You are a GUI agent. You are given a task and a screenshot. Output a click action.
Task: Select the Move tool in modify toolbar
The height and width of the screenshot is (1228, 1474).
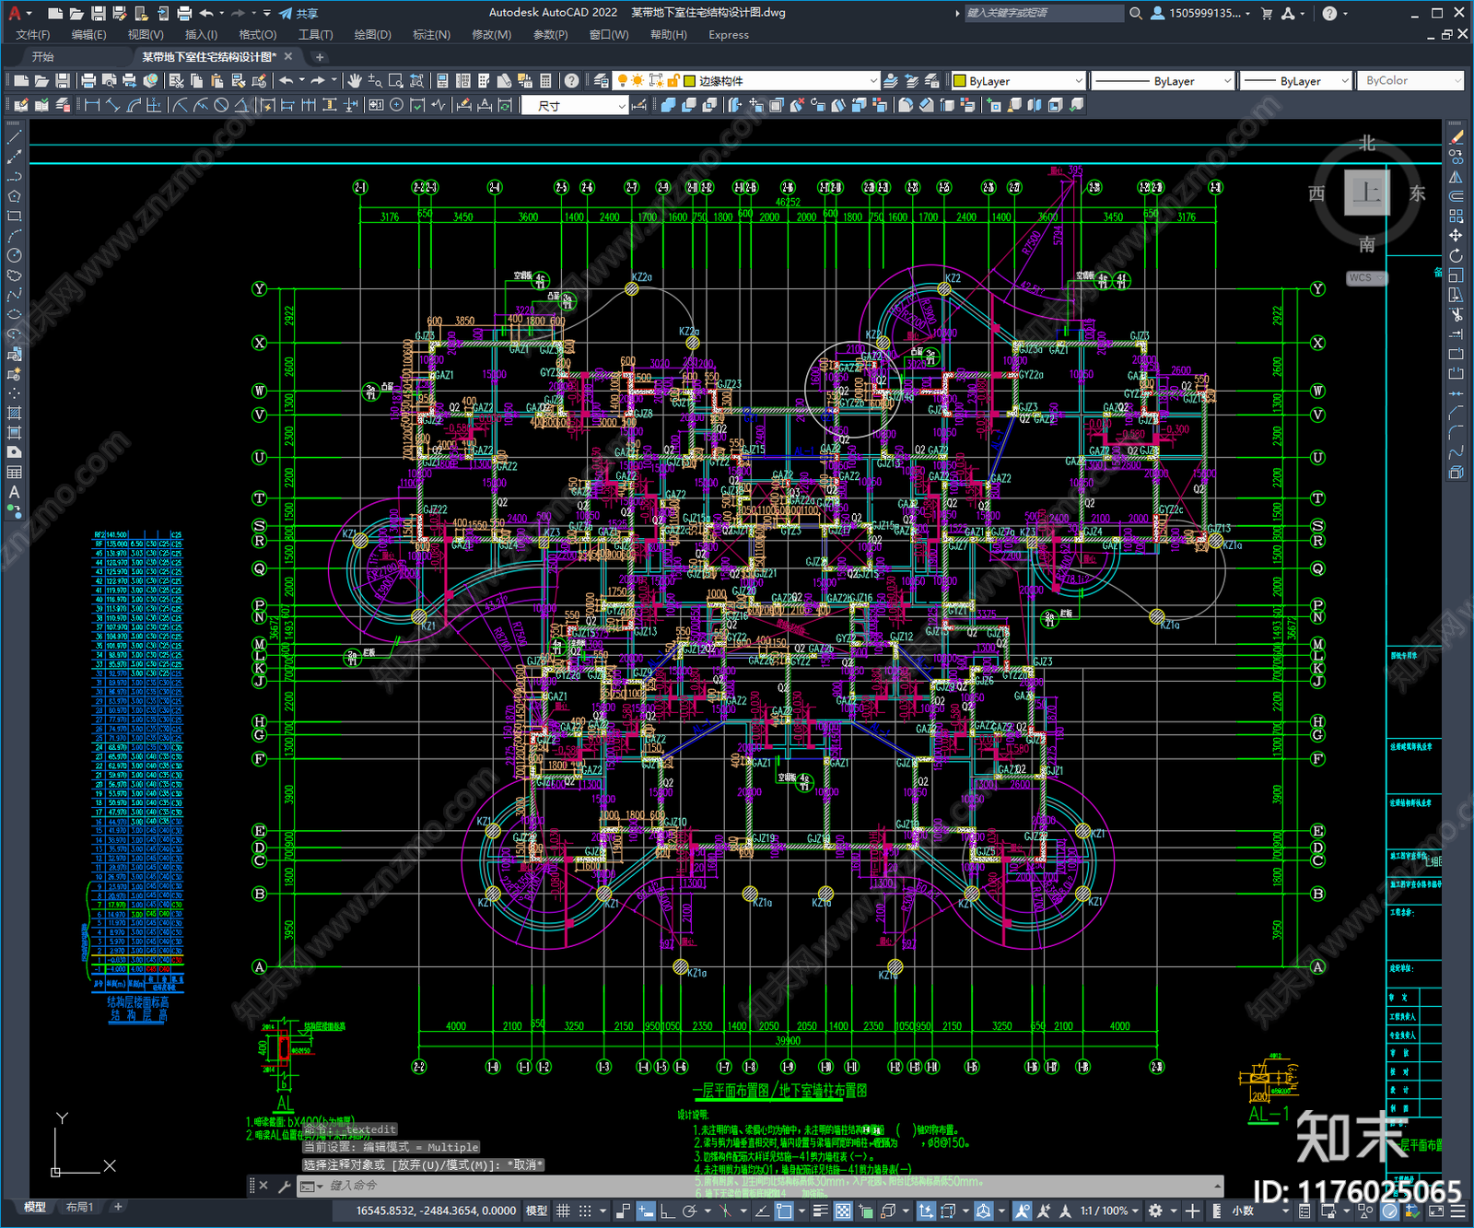coord(1456,236)
